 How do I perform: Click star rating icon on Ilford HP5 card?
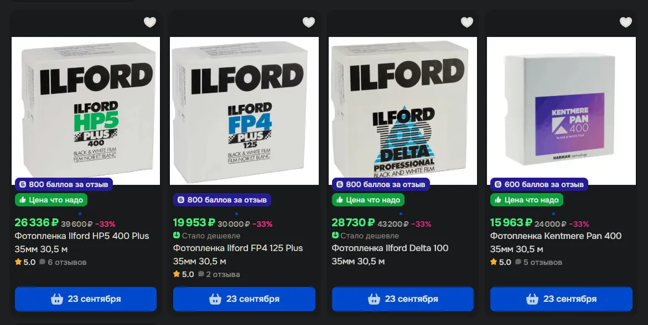[x=18, y=262]
